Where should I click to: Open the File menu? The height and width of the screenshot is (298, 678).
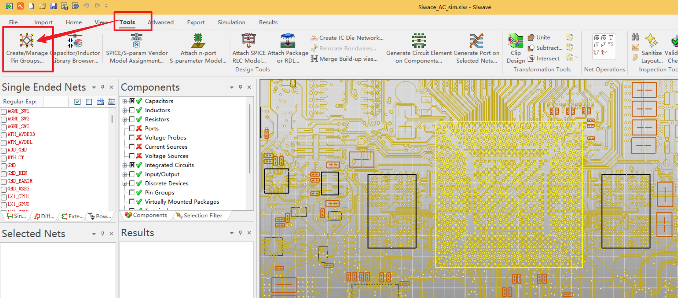click(x=13, y=22)
